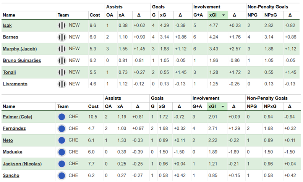The height and width of the screenshot is (182, 303).
Task: Click the Team column header in Chelsea table
Action: (x=63, y=106)
